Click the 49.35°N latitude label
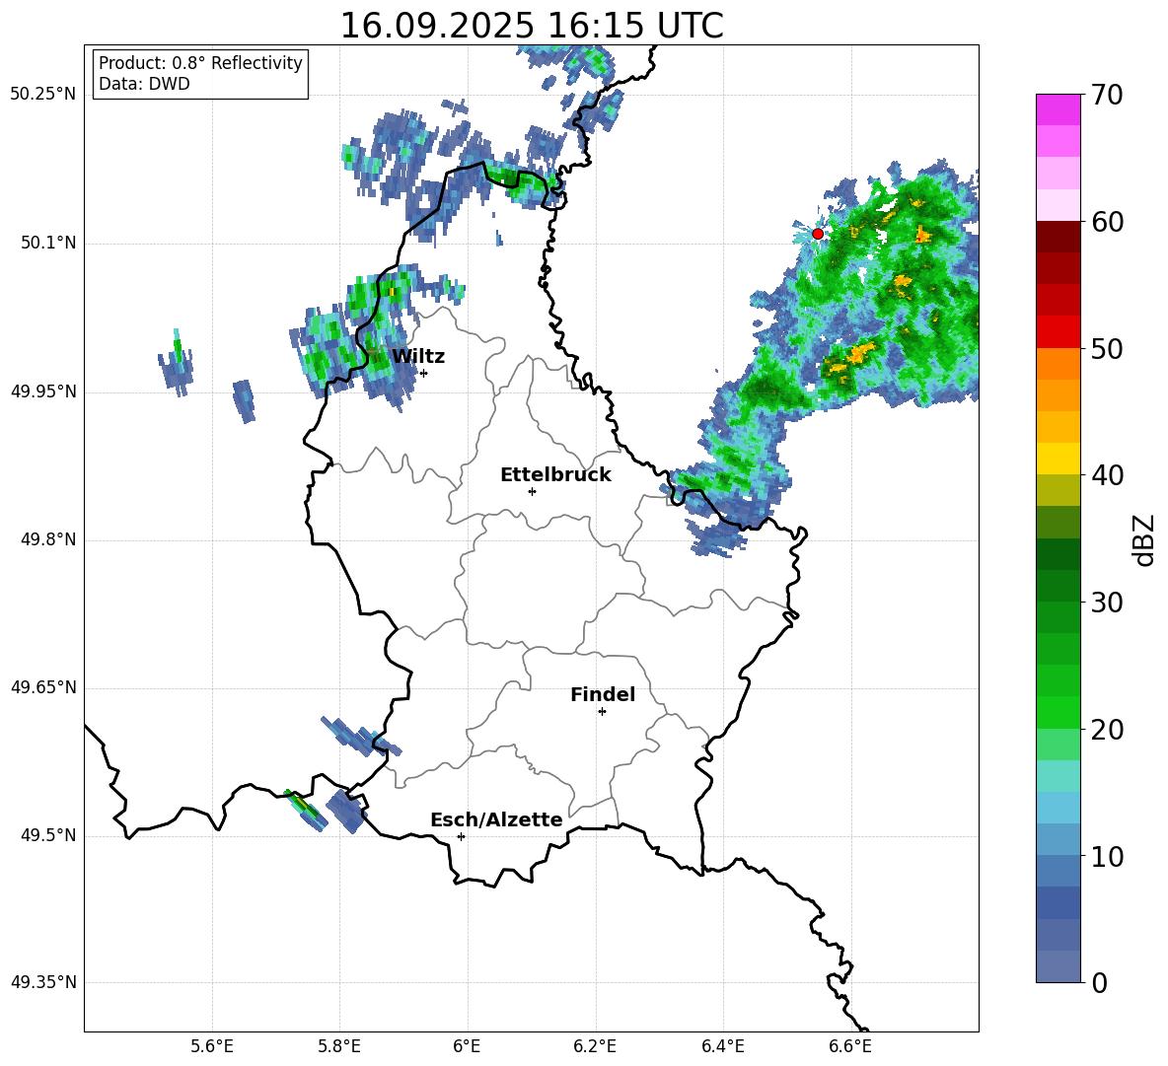The width and height of the screenshot is (1168, 1066). click(x=43, y=982)
